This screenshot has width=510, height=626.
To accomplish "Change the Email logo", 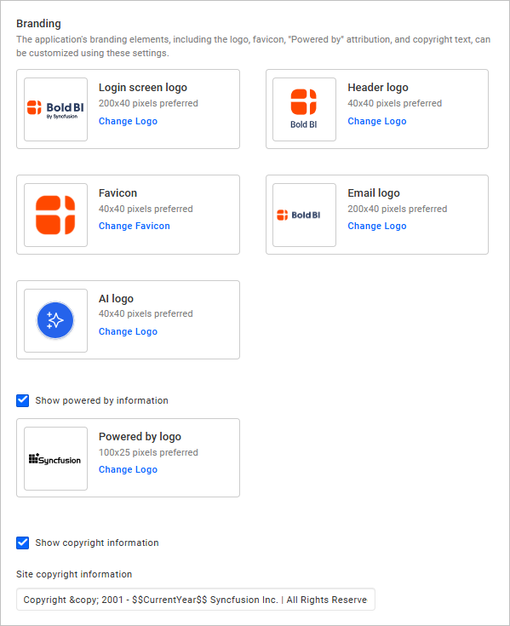I will point(377,226).
